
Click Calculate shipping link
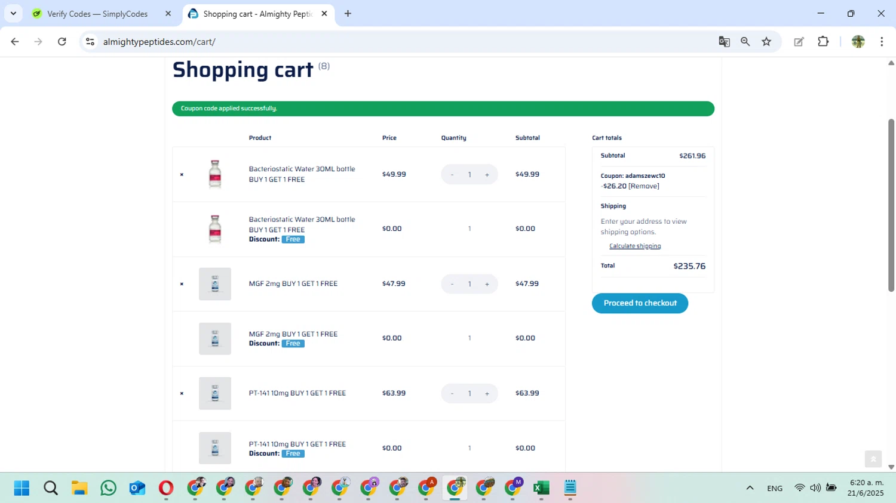coord(635,246)
